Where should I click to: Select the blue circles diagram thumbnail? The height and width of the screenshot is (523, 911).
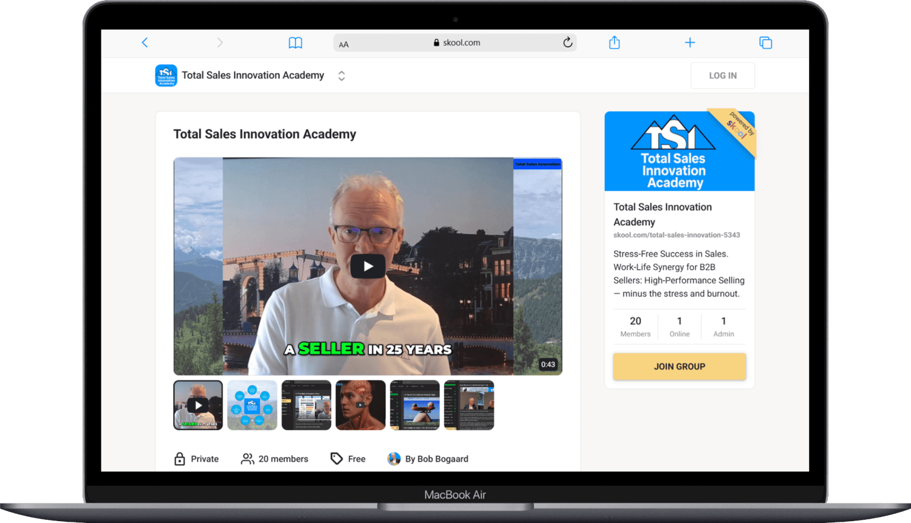coord(252,405)
